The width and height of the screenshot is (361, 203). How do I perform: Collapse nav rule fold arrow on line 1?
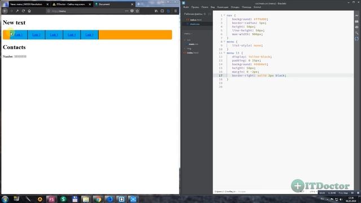[x=224, y=15]
